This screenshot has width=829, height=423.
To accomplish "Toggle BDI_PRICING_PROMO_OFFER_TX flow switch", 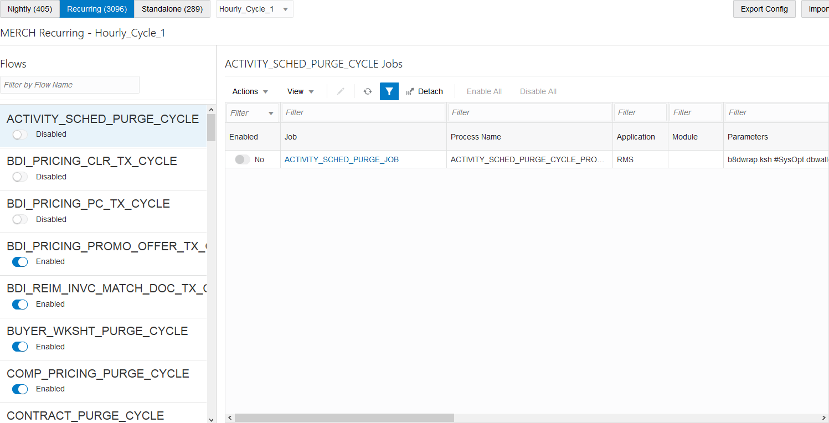I will point(20,262).
